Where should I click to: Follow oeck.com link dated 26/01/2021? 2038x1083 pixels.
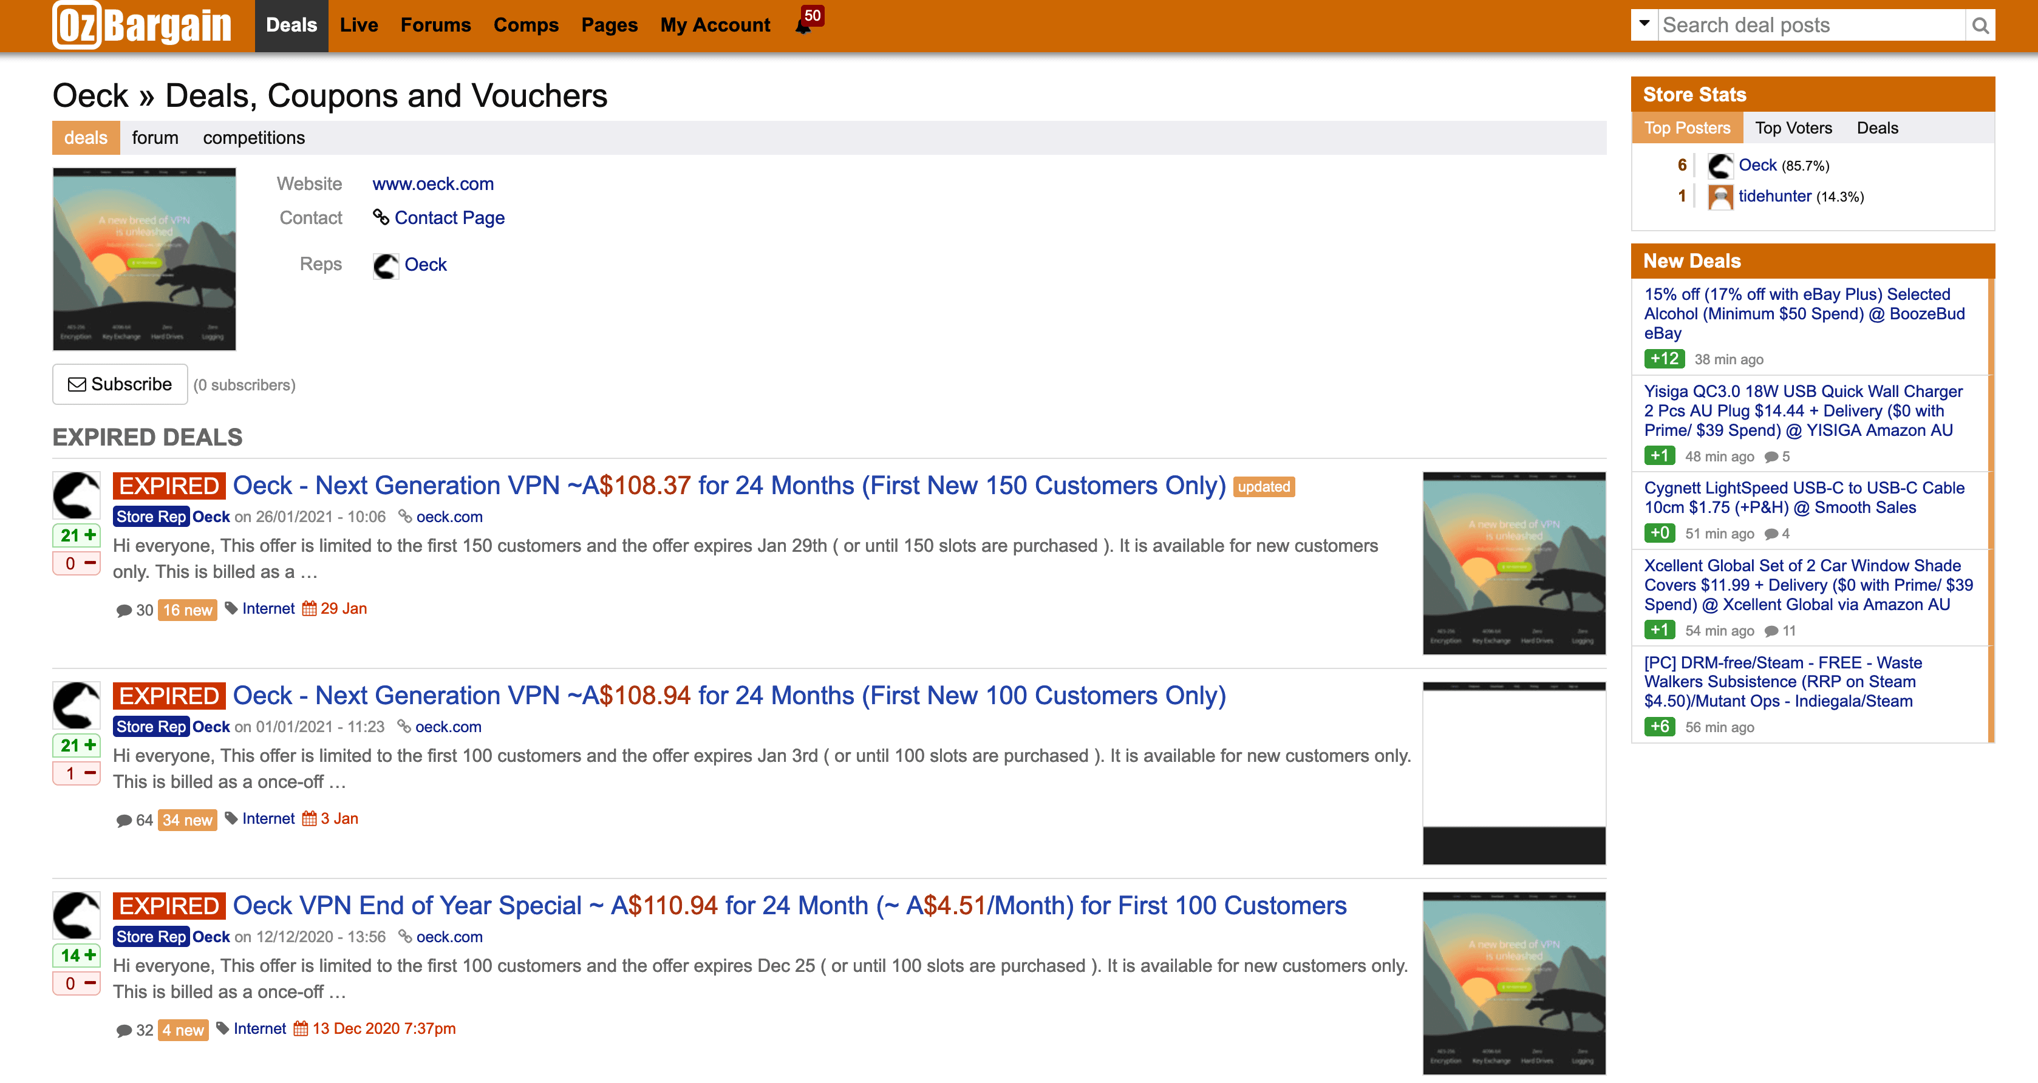[x=449, y=517]
